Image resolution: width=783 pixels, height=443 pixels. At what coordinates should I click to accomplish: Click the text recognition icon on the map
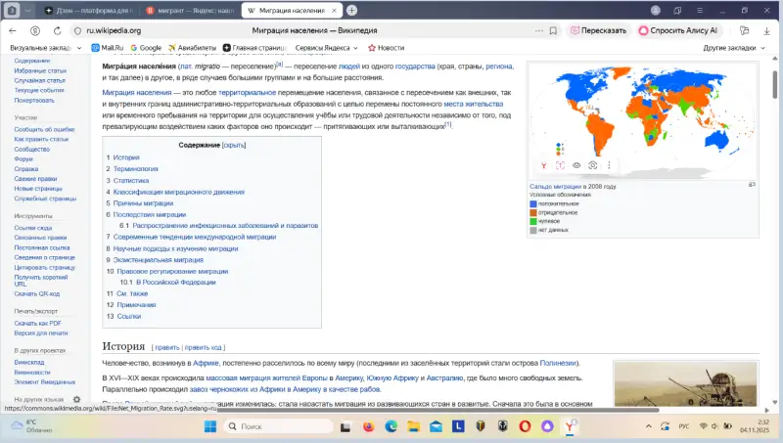[x=560, y=165]
